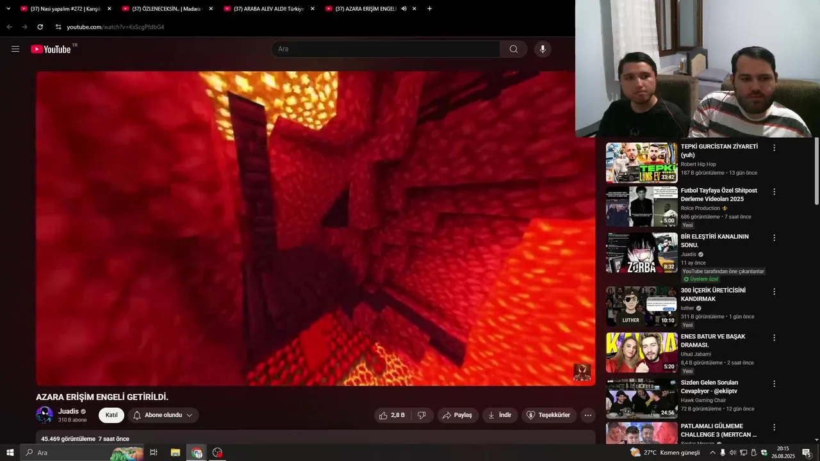Close the ÖZLENECEKSİN tab
Screen dimensions: 820x461
coord(211,8)
